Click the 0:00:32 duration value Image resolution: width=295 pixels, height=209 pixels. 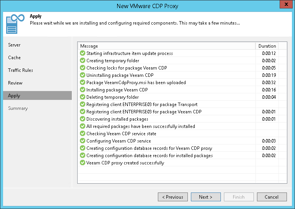[269, 83]
